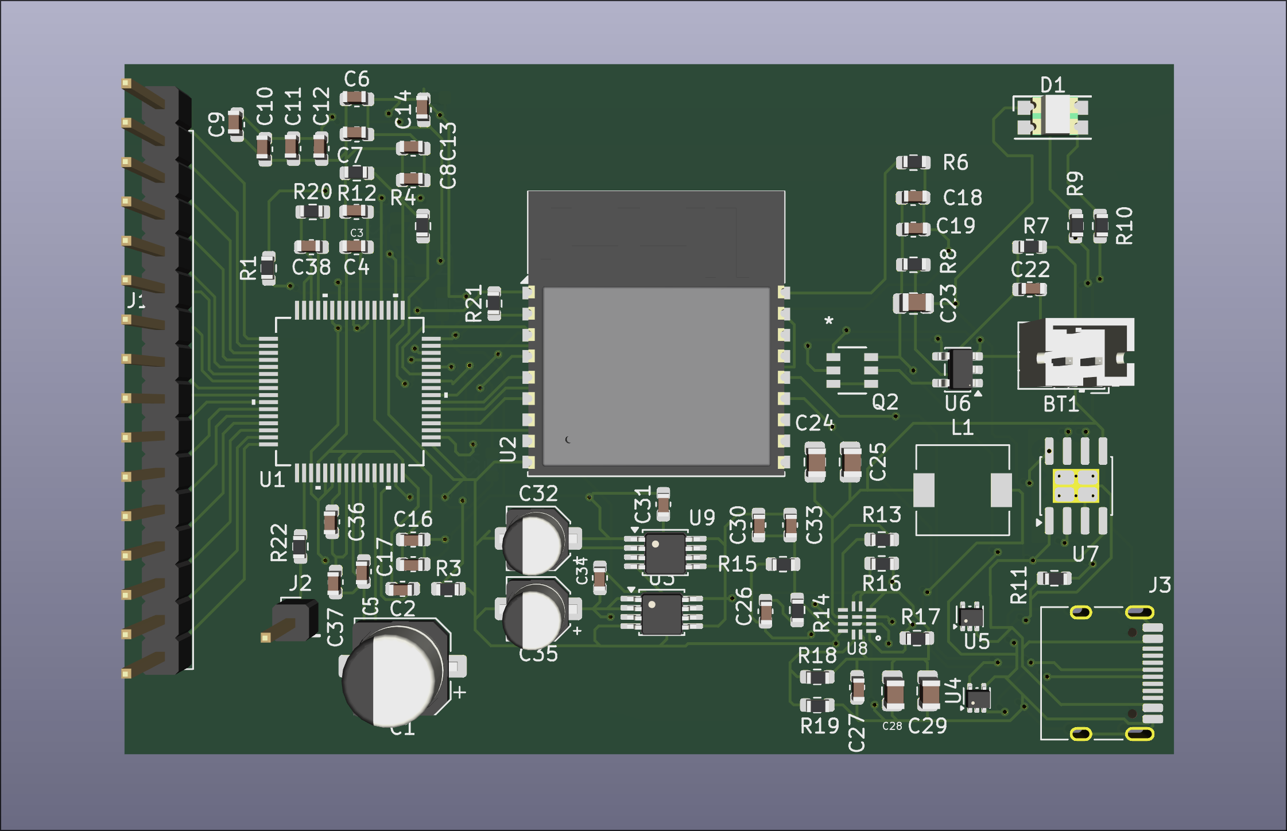Click the 'R20' silkscreen label
The height and width of the screenshot is (831, 1287).
pyautogui.click(x=312, y=191)
